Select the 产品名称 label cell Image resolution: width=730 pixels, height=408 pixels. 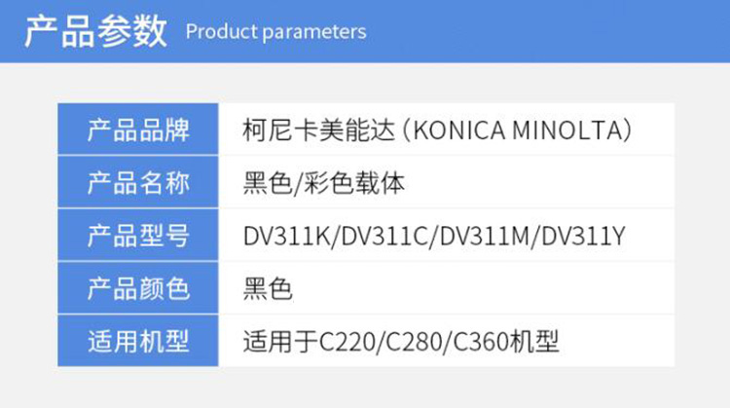point(138,183)
